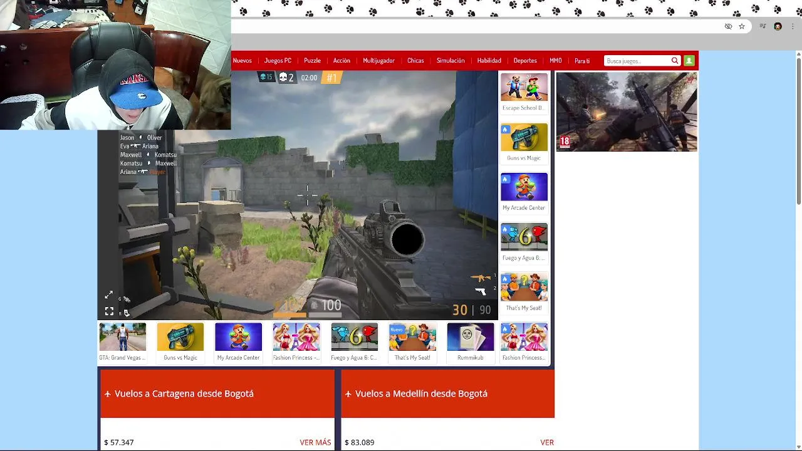
Task: Select the pistol weapon slot icon
Action: pyautogui.click(x=481, y=291)
